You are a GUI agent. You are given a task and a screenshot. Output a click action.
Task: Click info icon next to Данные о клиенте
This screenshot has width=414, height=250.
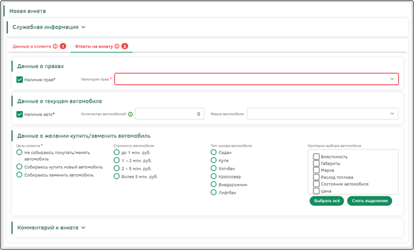[55, 46]
